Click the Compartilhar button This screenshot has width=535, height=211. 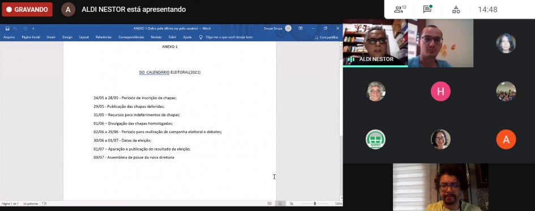(327, 37)
